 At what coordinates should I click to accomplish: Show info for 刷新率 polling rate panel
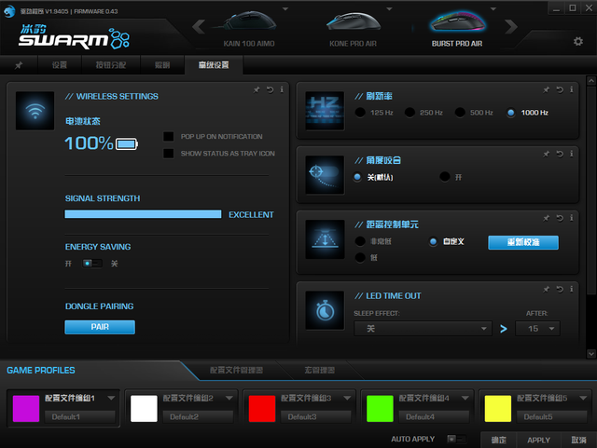point(572,89)
